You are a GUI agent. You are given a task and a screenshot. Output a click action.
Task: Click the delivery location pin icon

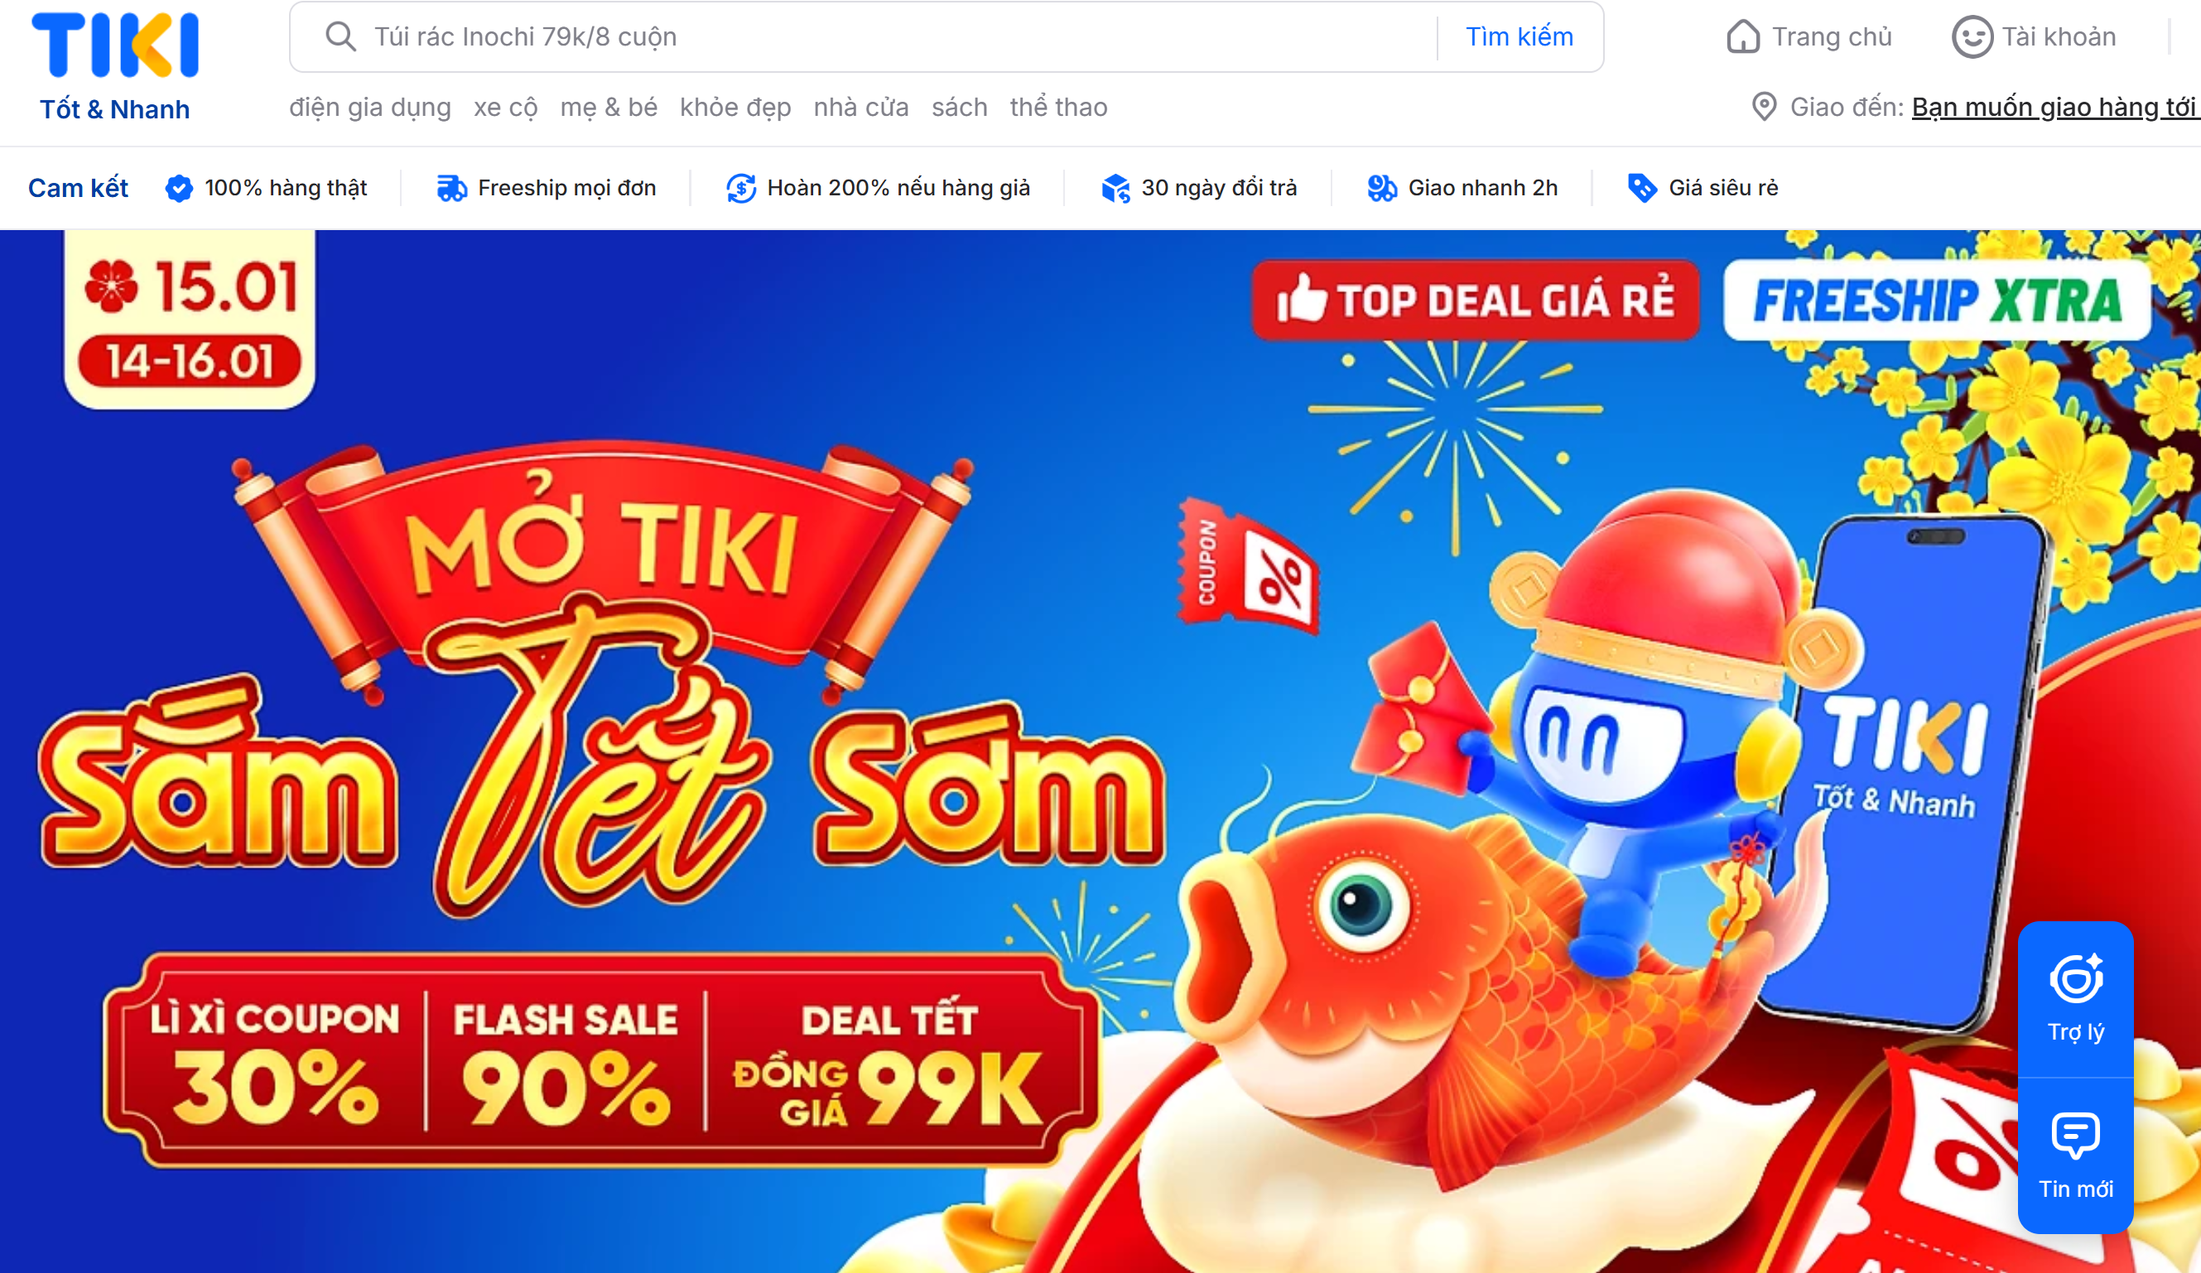click(1764, 107)
